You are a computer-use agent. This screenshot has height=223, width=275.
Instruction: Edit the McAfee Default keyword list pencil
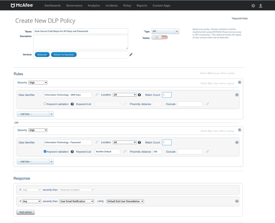click(x=125, y=151)
